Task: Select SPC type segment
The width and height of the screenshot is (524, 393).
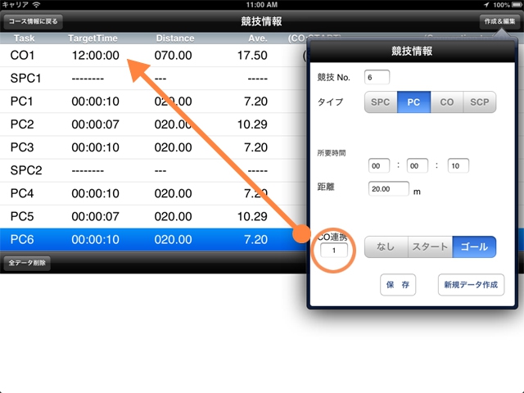Action: click(381, 102)
